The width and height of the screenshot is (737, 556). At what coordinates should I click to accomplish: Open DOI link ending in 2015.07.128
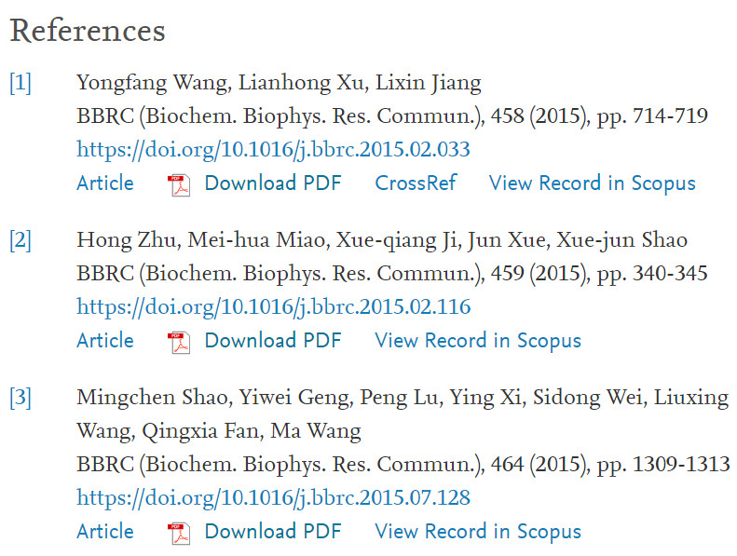pyautogui.click(x=273, y=497)
